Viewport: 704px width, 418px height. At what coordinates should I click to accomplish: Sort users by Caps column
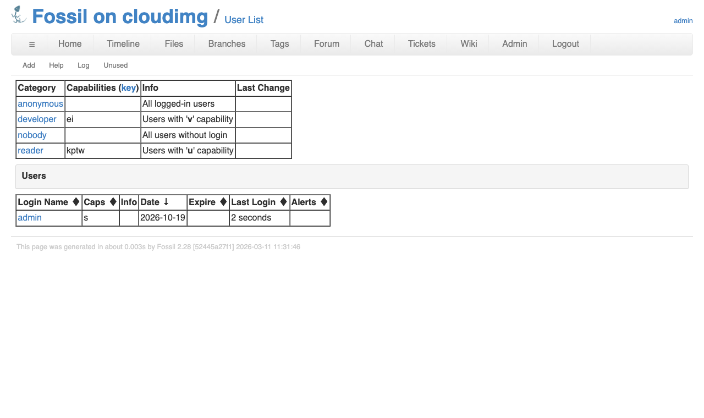[x=101, y=202]
